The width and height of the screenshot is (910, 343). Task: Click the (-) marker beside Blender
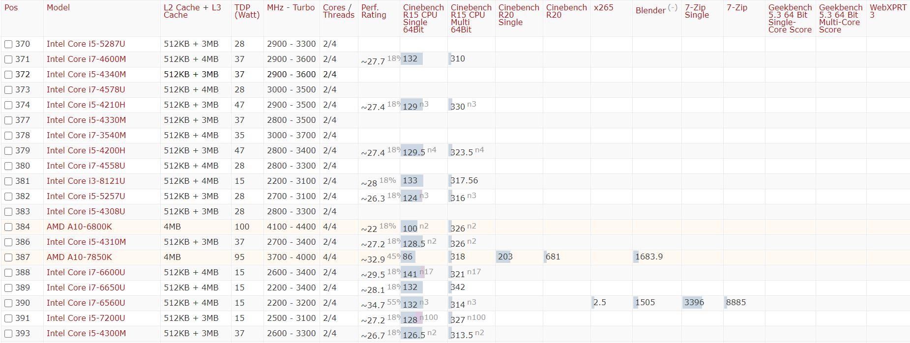673,7
